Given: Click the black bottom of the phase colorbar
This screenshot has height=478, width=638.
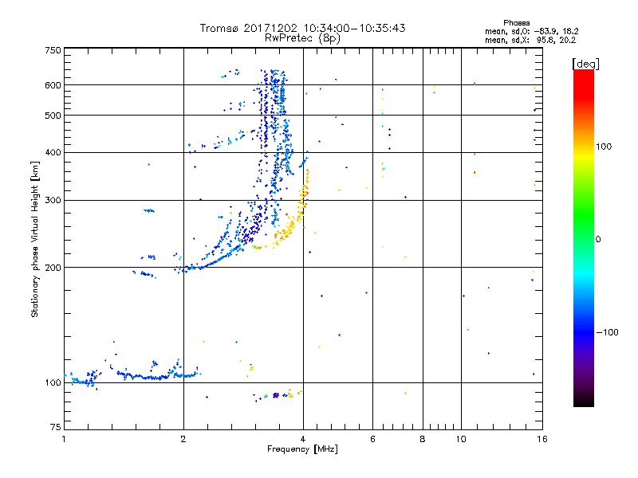Looking at the screenshot, I should [584, 401].
